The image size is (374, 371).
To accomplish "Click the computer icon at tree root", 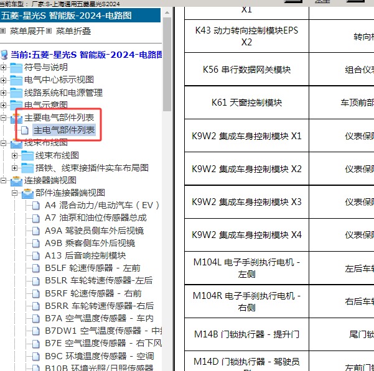I will pos(4,55).
